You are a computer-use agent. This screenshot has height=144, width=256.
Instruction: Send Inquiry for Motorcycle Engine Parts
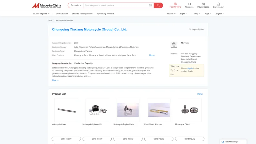(x=128, y=139)
